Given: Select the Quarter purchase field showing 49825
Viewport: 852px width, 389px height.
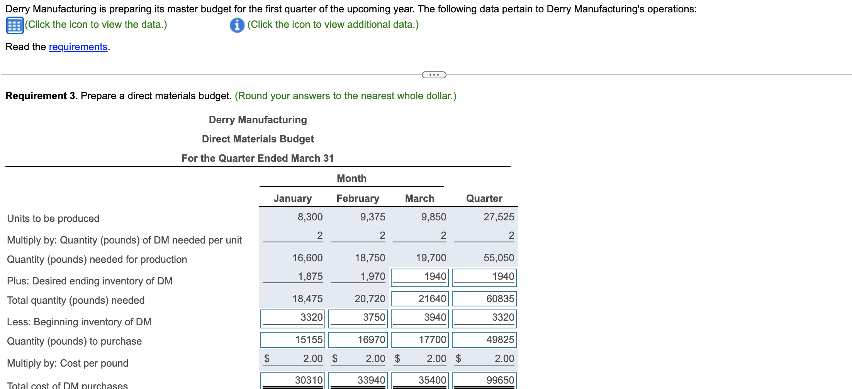Looking at the screenshot, I should point(484,339).
